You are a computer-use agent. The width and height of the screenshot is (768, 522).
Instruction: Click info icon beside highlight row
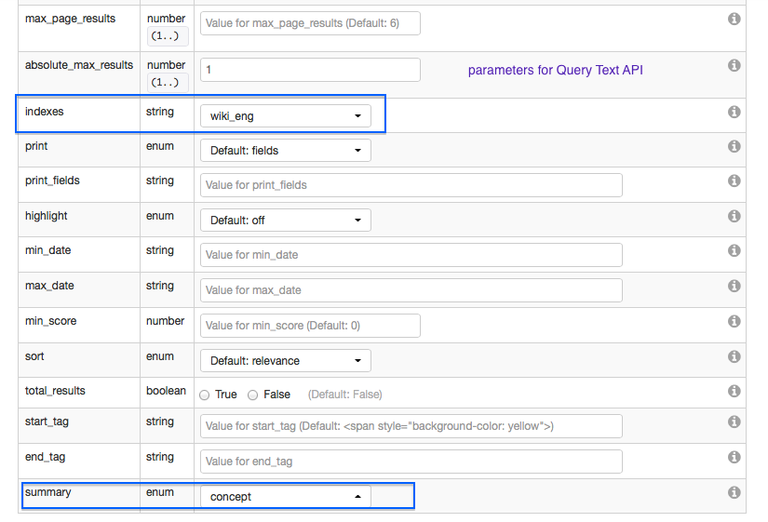coord(734,216)
